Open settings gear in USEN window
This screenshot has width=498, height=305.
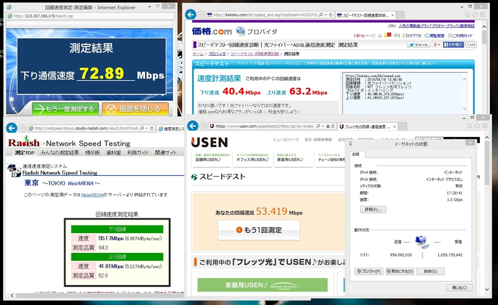(485, 126)
